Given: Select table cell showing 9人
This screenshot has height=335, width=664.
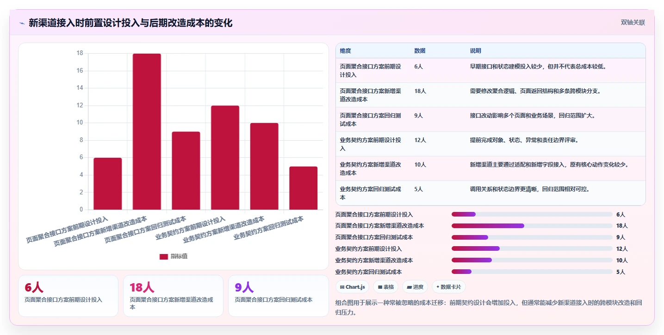Looking at the screenshot, I should tap(419, 116).
